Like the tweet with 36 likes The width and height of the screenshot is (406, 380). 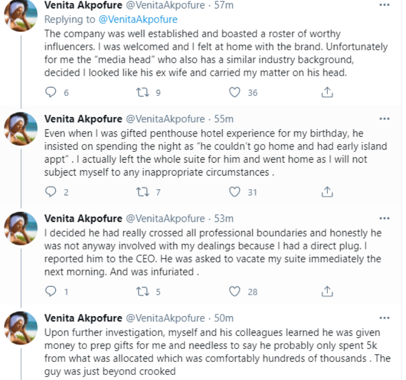tap(235, 93)
